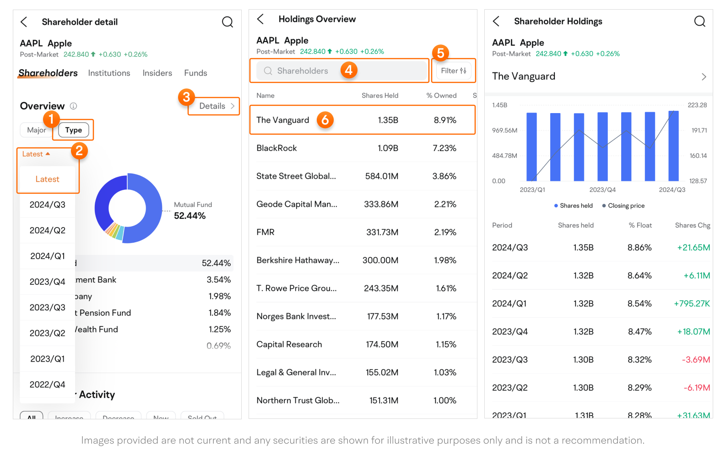The height and width of the screenshot is (461, 726).
Task: Tap search icon on Shareholder detail
Action: click(227, 22)
